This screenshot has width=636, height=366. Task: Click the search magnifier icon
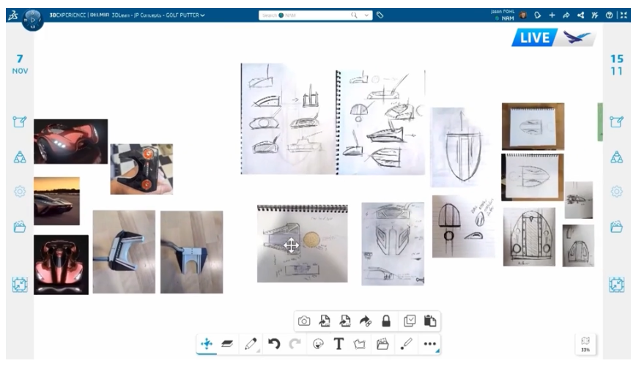(355, 15)
